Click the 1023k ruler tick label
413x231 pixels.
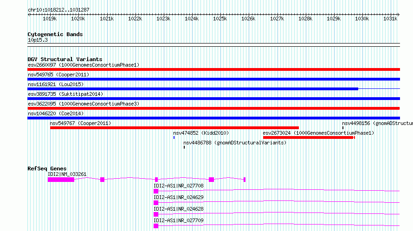[163, 19]
